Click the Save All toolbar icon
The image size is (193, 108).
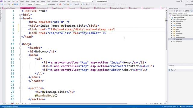point(17,4)
